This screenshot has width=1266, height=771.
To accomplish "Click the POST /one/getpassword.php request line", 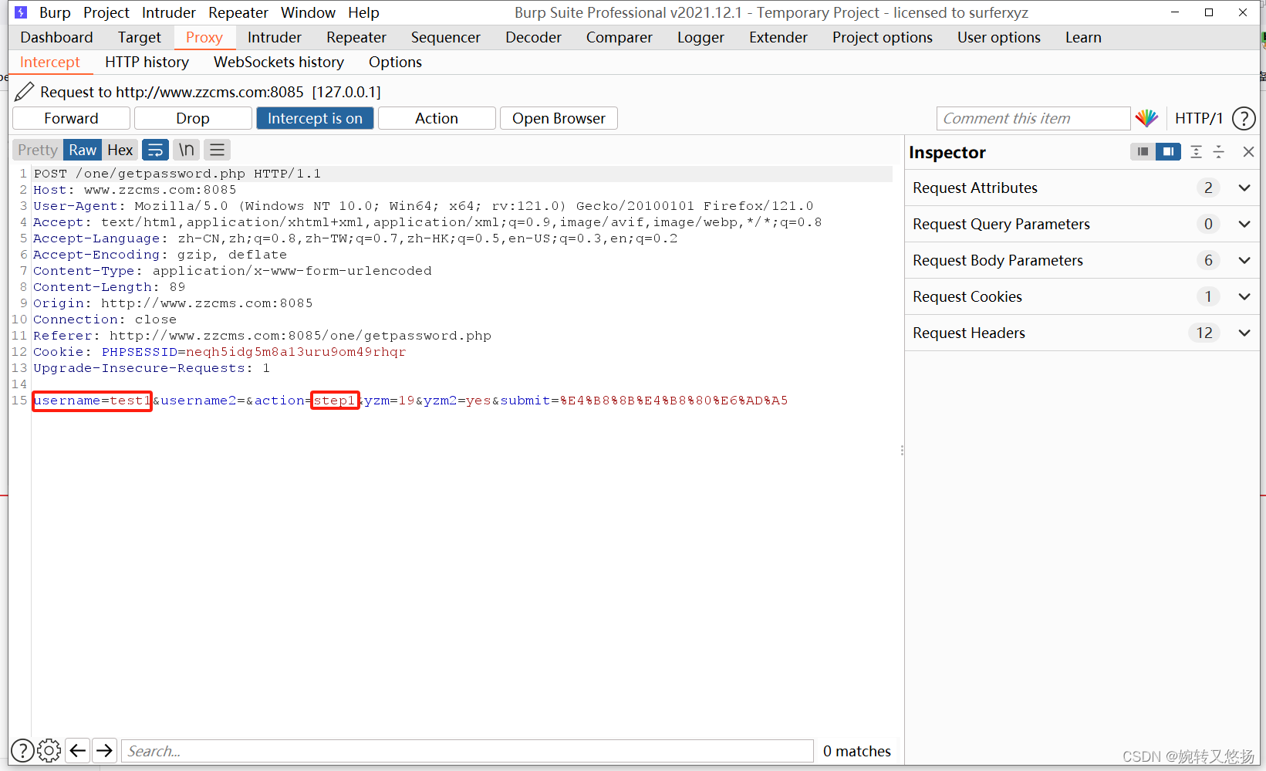I will pos(177,174).
